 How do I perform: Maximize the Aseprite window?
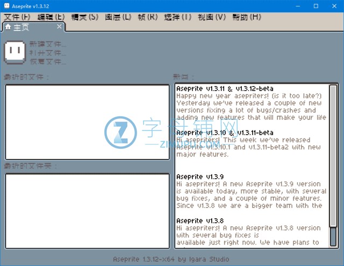pyautogui.click(x=316, y=6)
